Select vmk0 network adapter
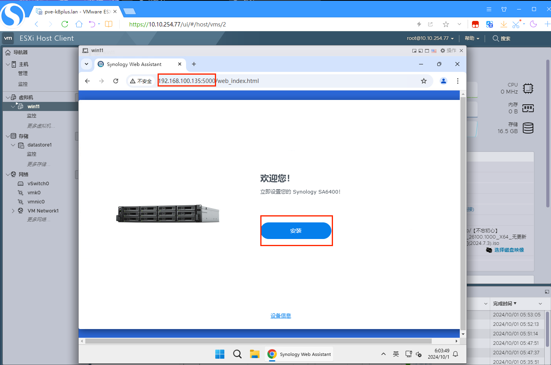Image resolution: width=551 pixels, height=365 pixels. 34,193
